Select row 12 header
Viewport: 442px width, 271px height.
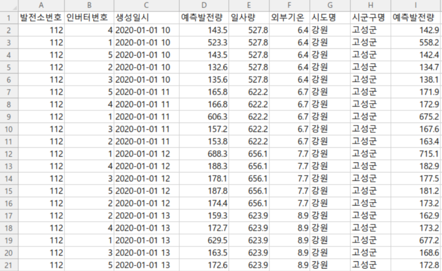(x=9, y=154)
